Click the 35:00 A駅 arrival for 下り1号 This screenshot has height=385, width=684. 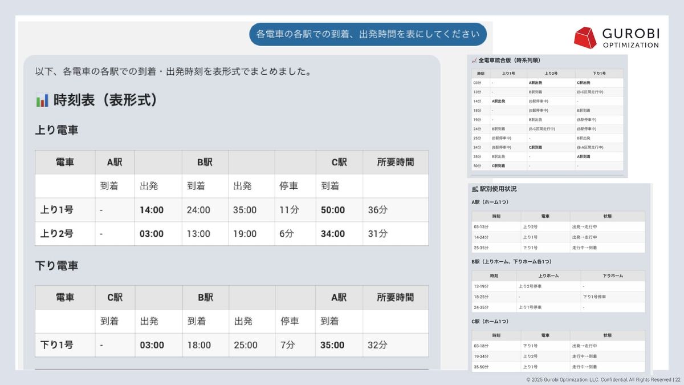[x=332, y=345]
